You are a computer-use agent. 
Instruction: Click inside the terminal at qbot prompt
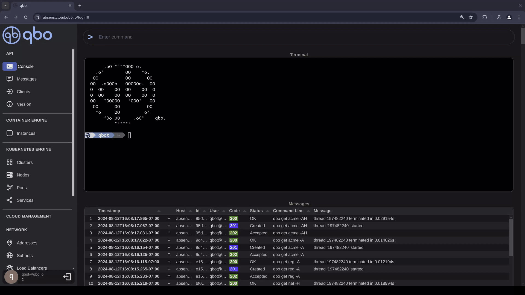click(x=129, y=135)
